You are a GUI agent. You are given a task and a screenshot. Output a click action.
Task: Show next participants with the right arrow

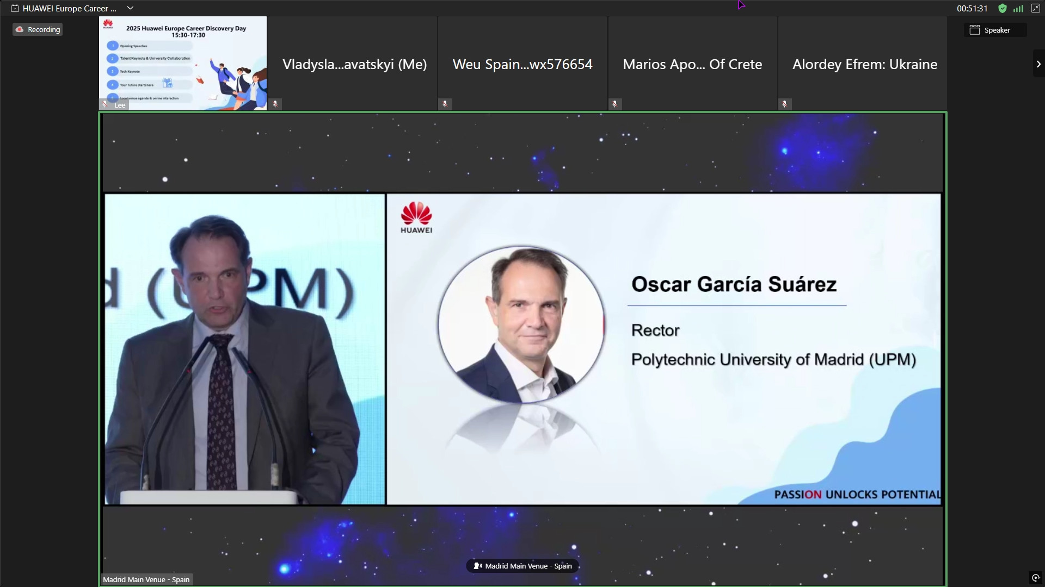pyautogui.click(x=1038, y=64)
